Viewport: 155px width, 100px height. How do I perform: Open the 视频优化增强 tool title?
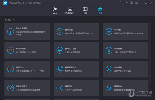(x=71, y=48)
